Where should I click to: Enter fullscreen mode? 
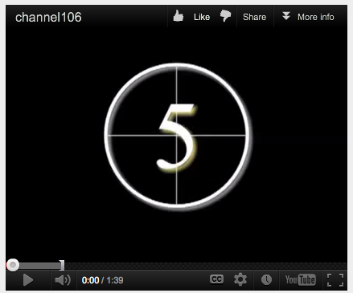tap(335, 280)
